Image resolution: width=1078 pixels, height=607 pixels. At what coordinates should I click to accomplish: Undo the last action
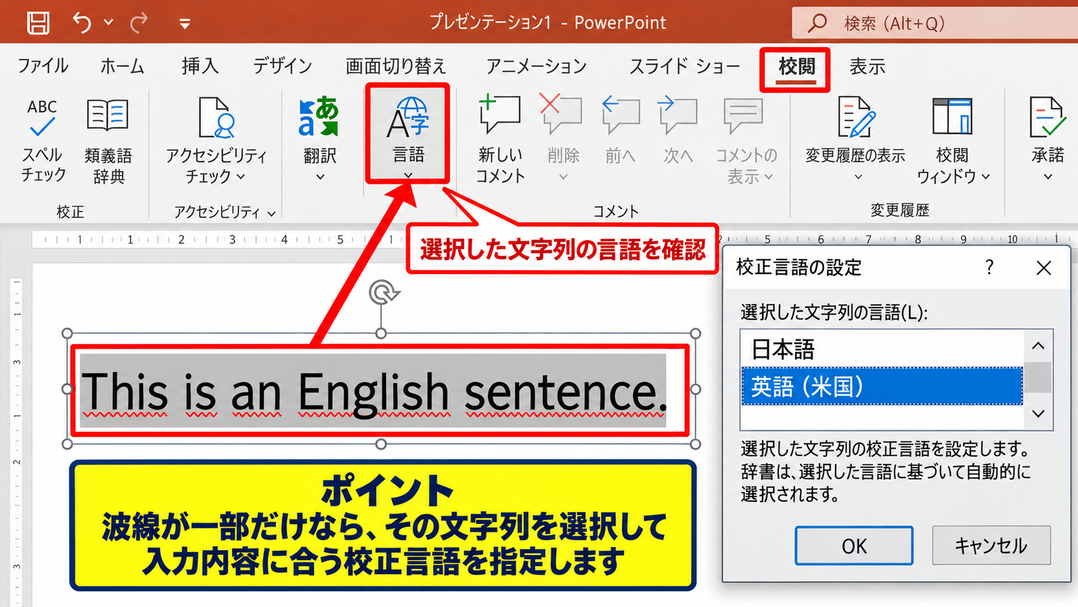pyautogui.click(x=82, y=23)
